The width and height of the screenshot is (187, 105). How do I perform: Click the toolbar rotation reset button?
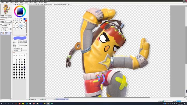[x=59, y=4]
